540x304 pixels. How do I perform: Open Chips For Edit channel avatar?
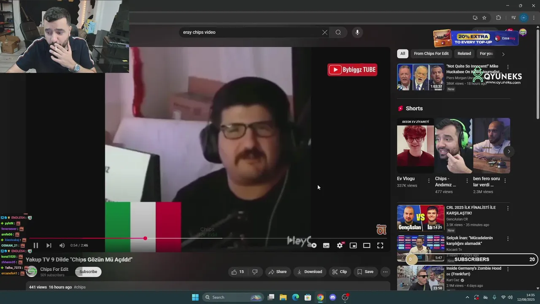point(32,271)
